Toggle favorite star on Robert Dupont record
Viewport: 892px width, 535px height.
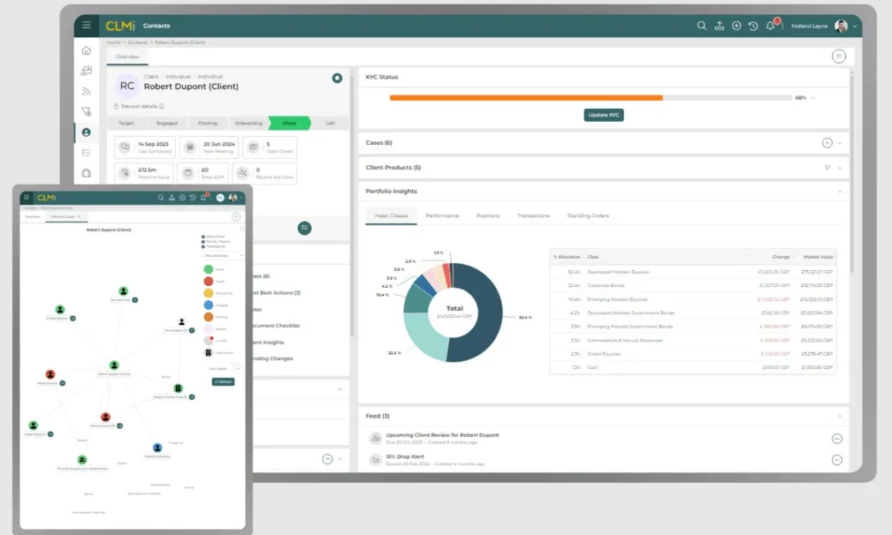[338, 78]
